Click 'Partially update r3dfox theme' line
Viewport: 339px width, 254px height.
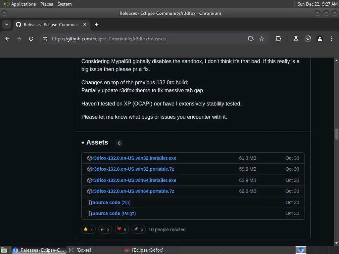tap(142, 91)
